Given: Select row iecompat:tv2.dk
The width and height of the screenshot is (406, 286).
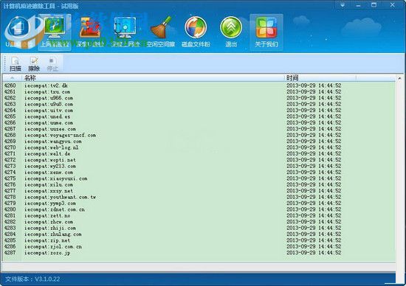Looking at the screenshot, I should pos(199,86).
